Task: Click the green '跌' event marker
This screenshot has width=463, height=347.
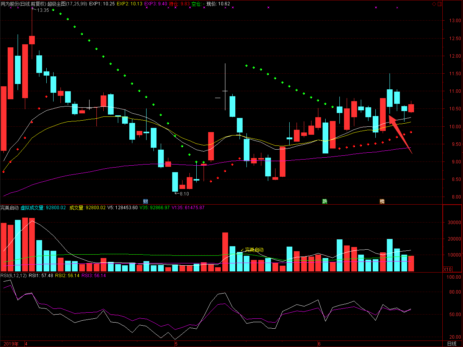Action: click(324, 201)
